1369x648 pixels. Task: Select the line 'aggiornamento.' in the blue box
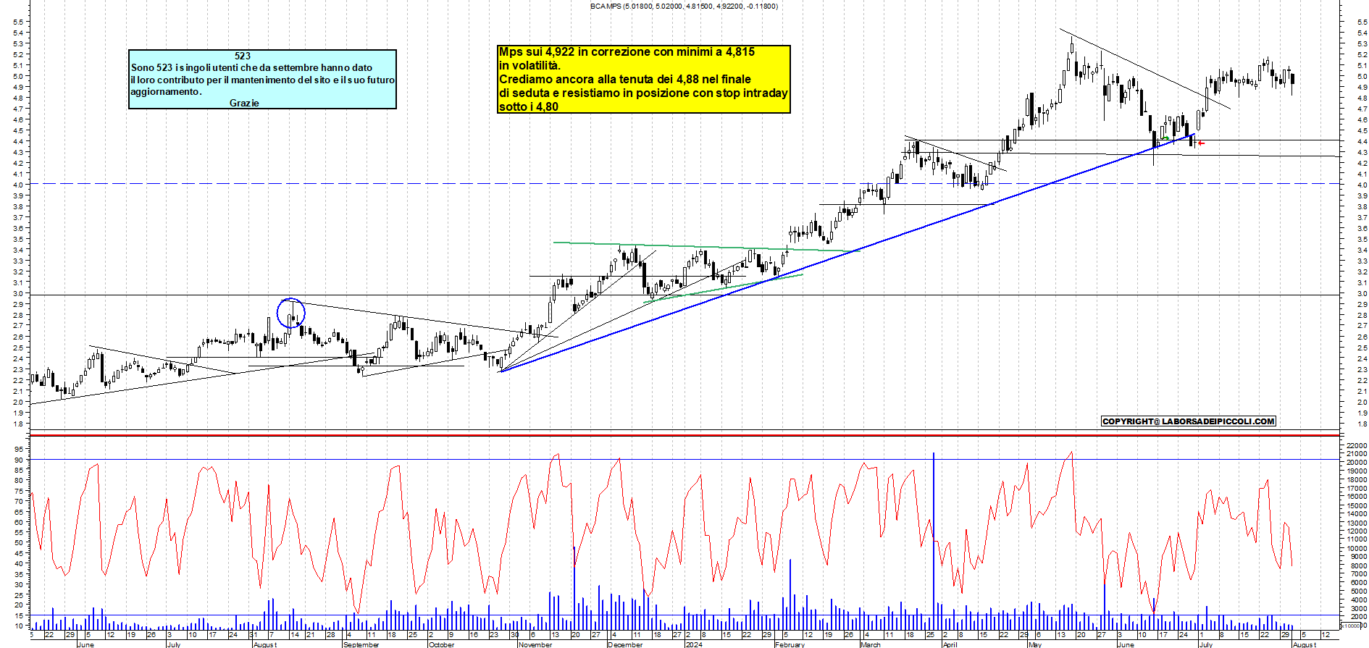[166, 91]
